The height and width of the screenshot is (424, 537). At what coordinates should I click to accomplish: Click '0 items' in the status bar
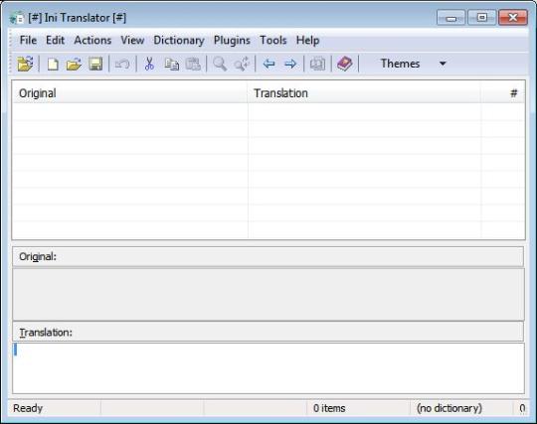point(329,408)
